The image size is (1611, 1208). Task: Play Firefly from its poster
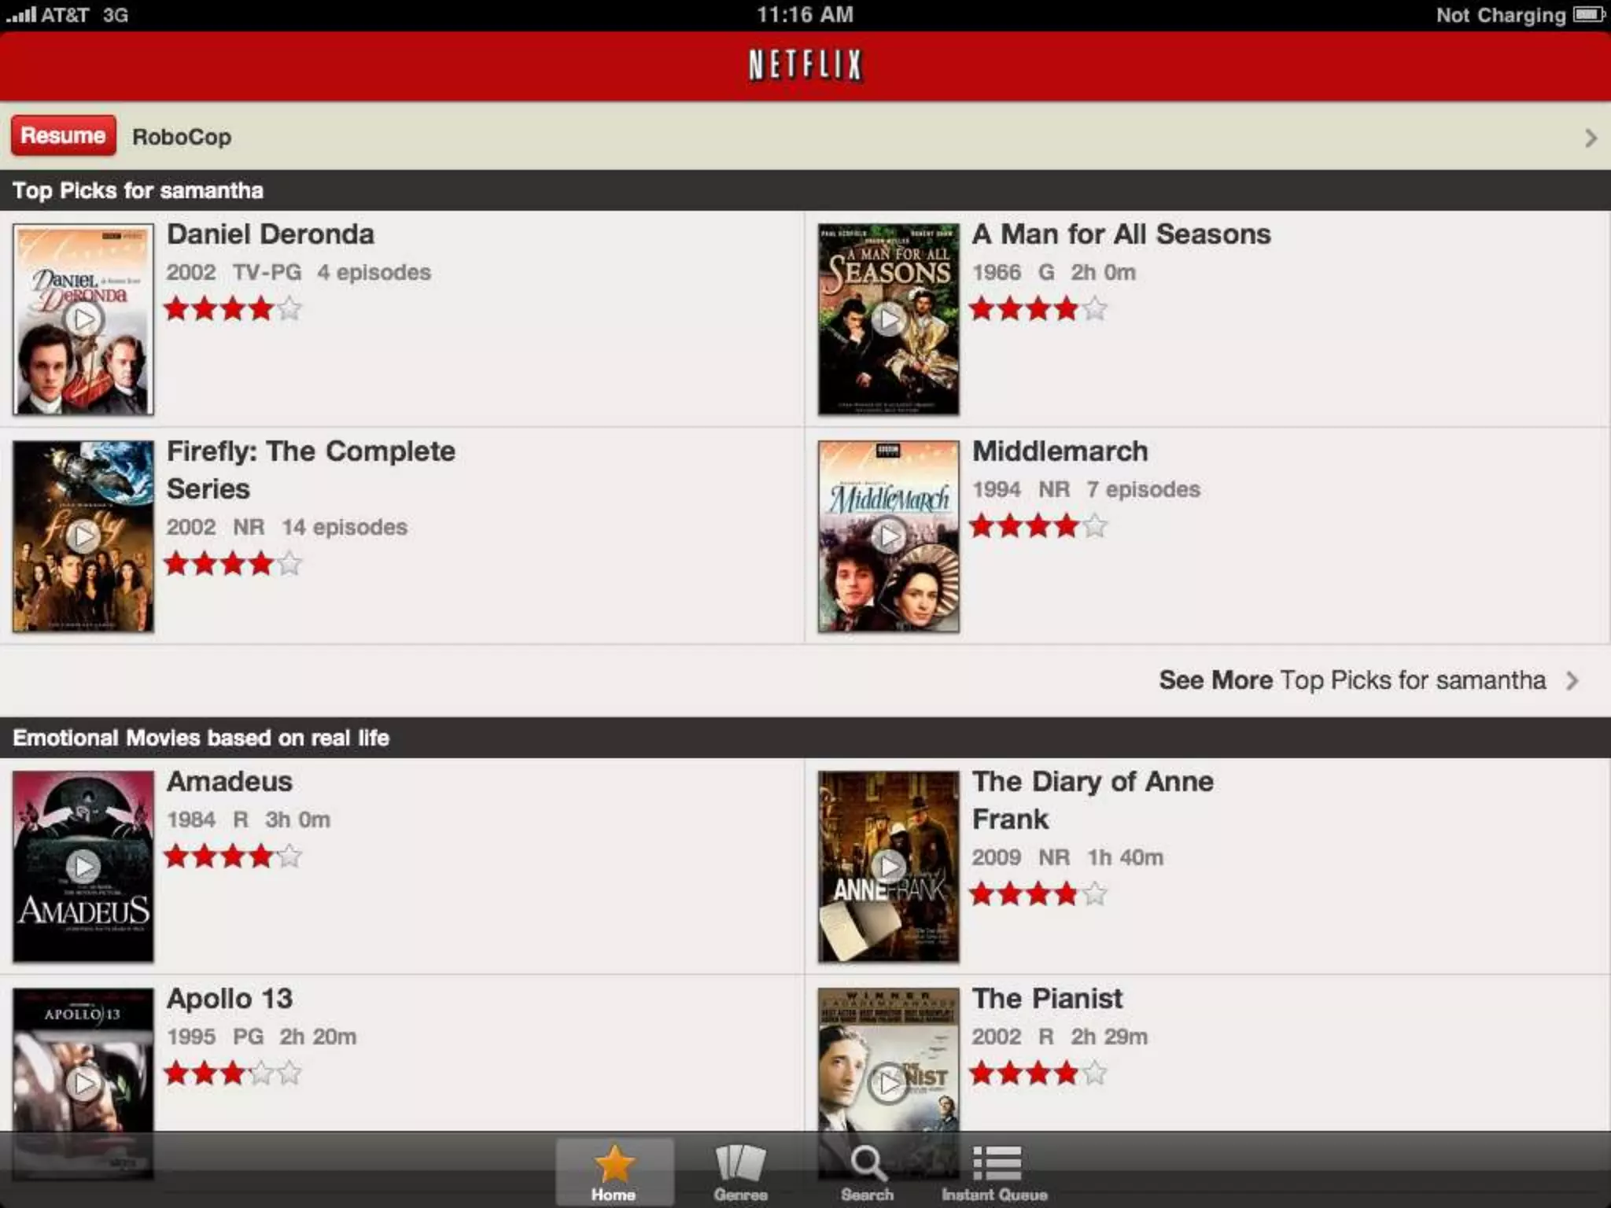pyautogui.click(x=83, y=536)
